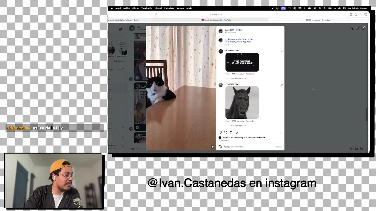
Task: Click the cat reel video
Action: [x=181, y=88]
